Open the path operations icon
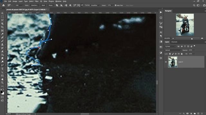206x115 pixels. (57, 5)
